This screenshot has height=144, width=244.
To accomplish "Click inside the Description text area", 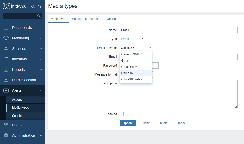I will 178,94.
